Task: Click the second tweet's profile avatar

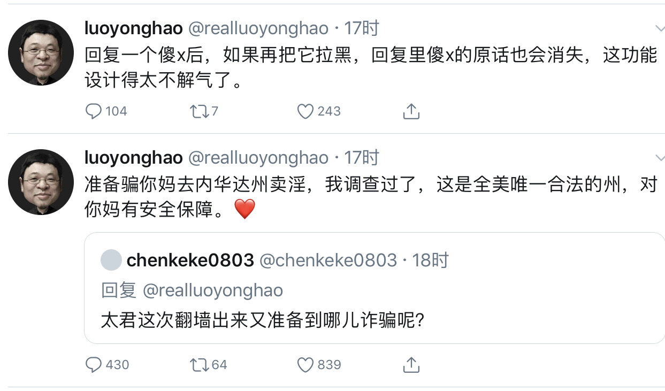Action: tap(41, 182)
